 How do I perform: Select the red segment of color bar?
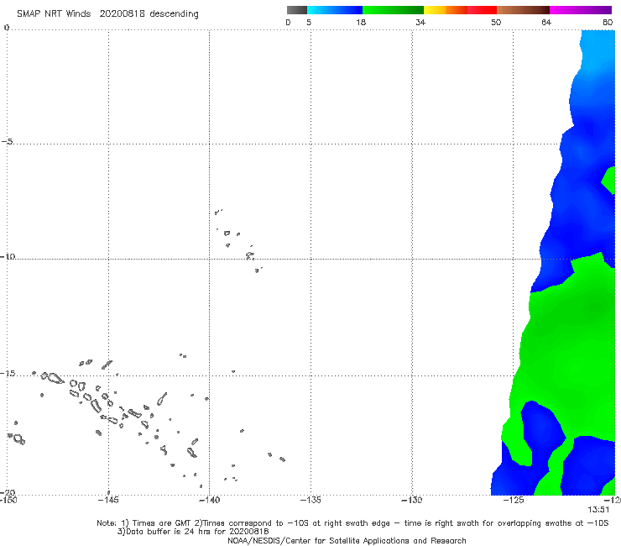(482, 10)
